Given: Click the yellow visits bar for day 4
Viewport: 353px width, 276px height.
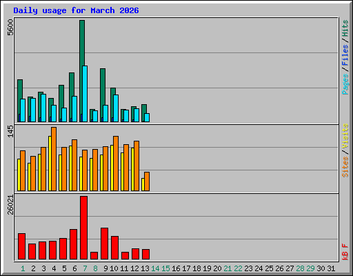Looking at the screenshot, I should coord(50,164).
